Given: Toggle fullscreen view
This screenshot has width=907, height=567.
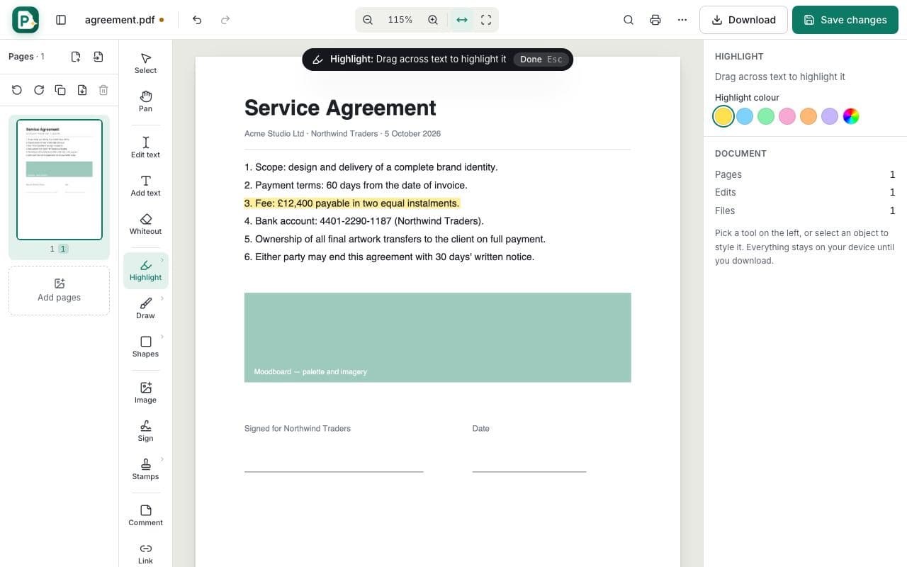Looking at the screenshot, I should [486, 20].
